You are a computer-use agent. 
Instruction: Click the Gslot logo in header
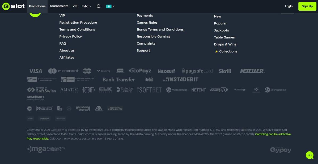tap(13, 6)
